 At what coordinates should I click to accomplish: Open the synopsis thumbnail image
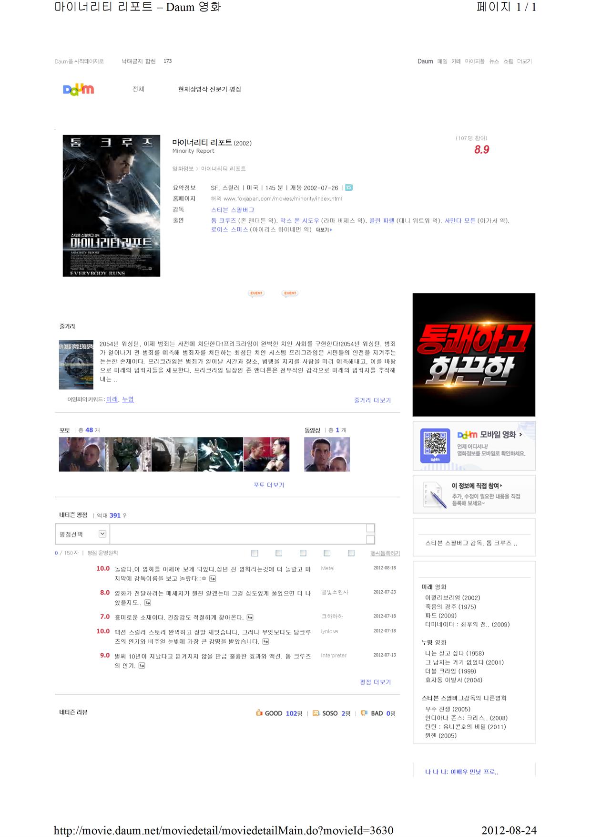pos(76,365)
